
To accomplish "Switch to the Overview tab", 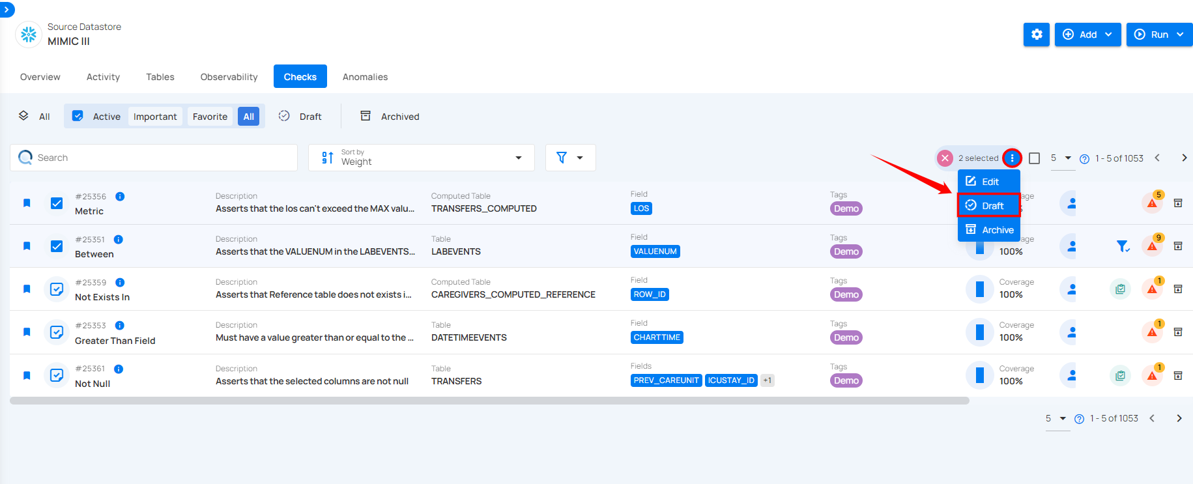I will [40, 77].
